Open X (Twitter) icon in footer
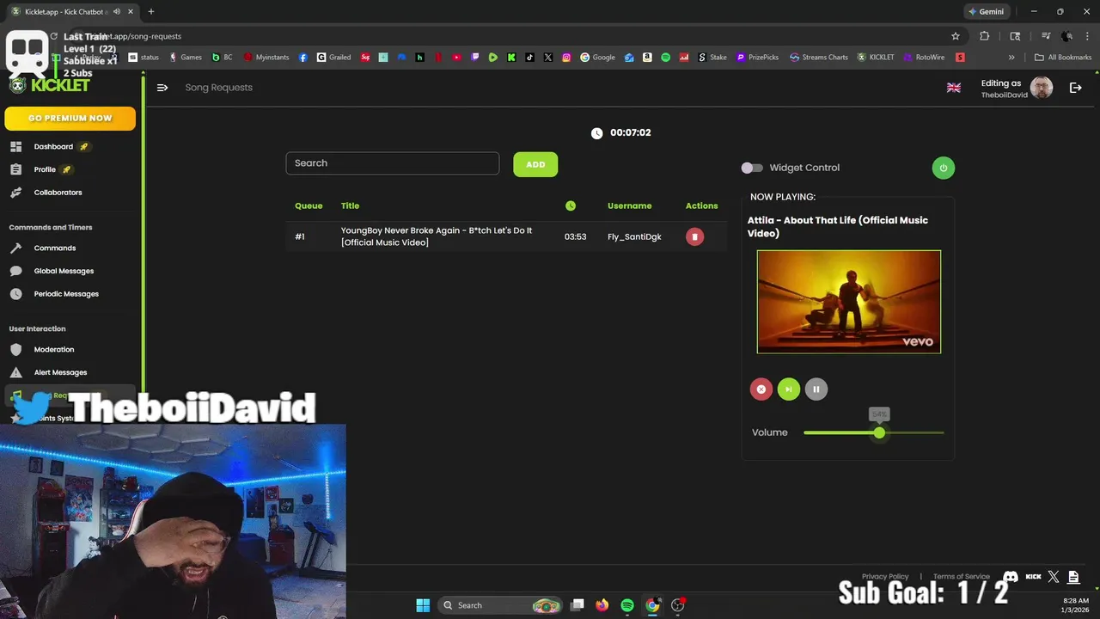1100x619 pixels. (1054, 577)
